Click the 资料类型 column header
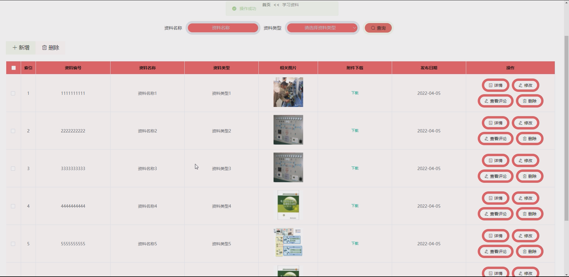Screen dimensions: 569x277 [221, 68]
